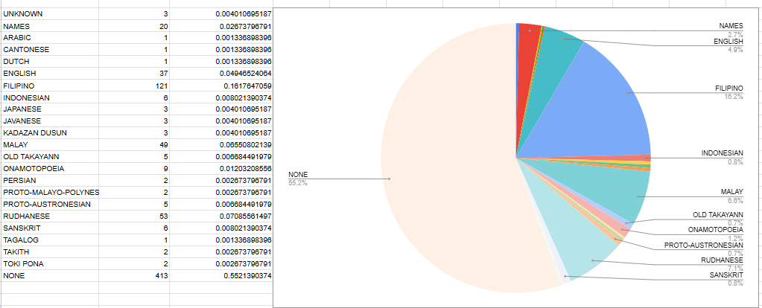Click the NONE 55.2% chart data label
Viewport: 762px width, 308px height.
click(x=298, y=179)
